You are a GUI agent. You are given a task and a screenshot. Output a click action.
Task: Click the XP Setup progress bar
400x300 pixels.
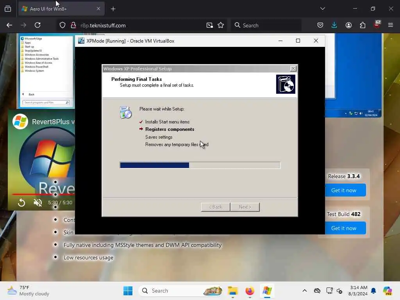(x=200, y=165)
